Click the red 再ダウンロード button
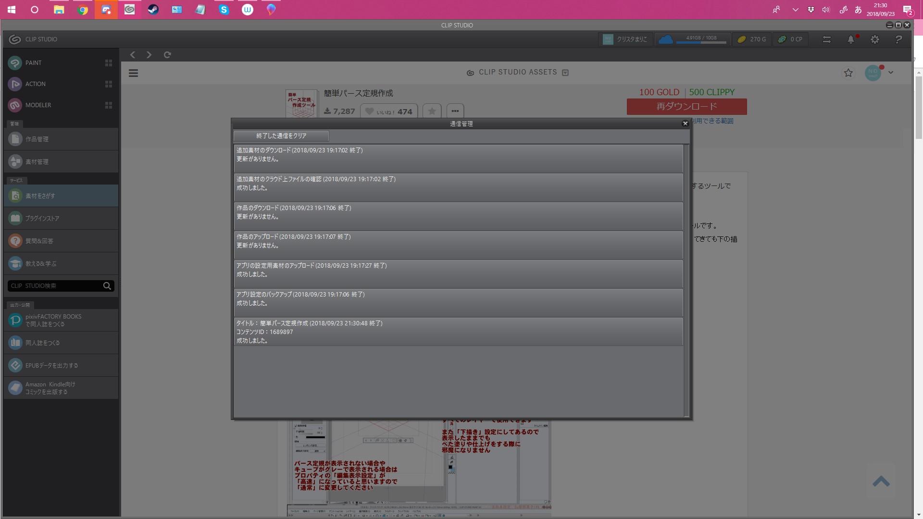The image size is (923, 519). point(686,107)
